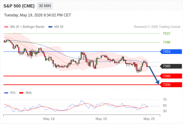This screenshot has width=183, height=124.
Task: Click the RSI blue legend swatch
Action: [6, 93]
